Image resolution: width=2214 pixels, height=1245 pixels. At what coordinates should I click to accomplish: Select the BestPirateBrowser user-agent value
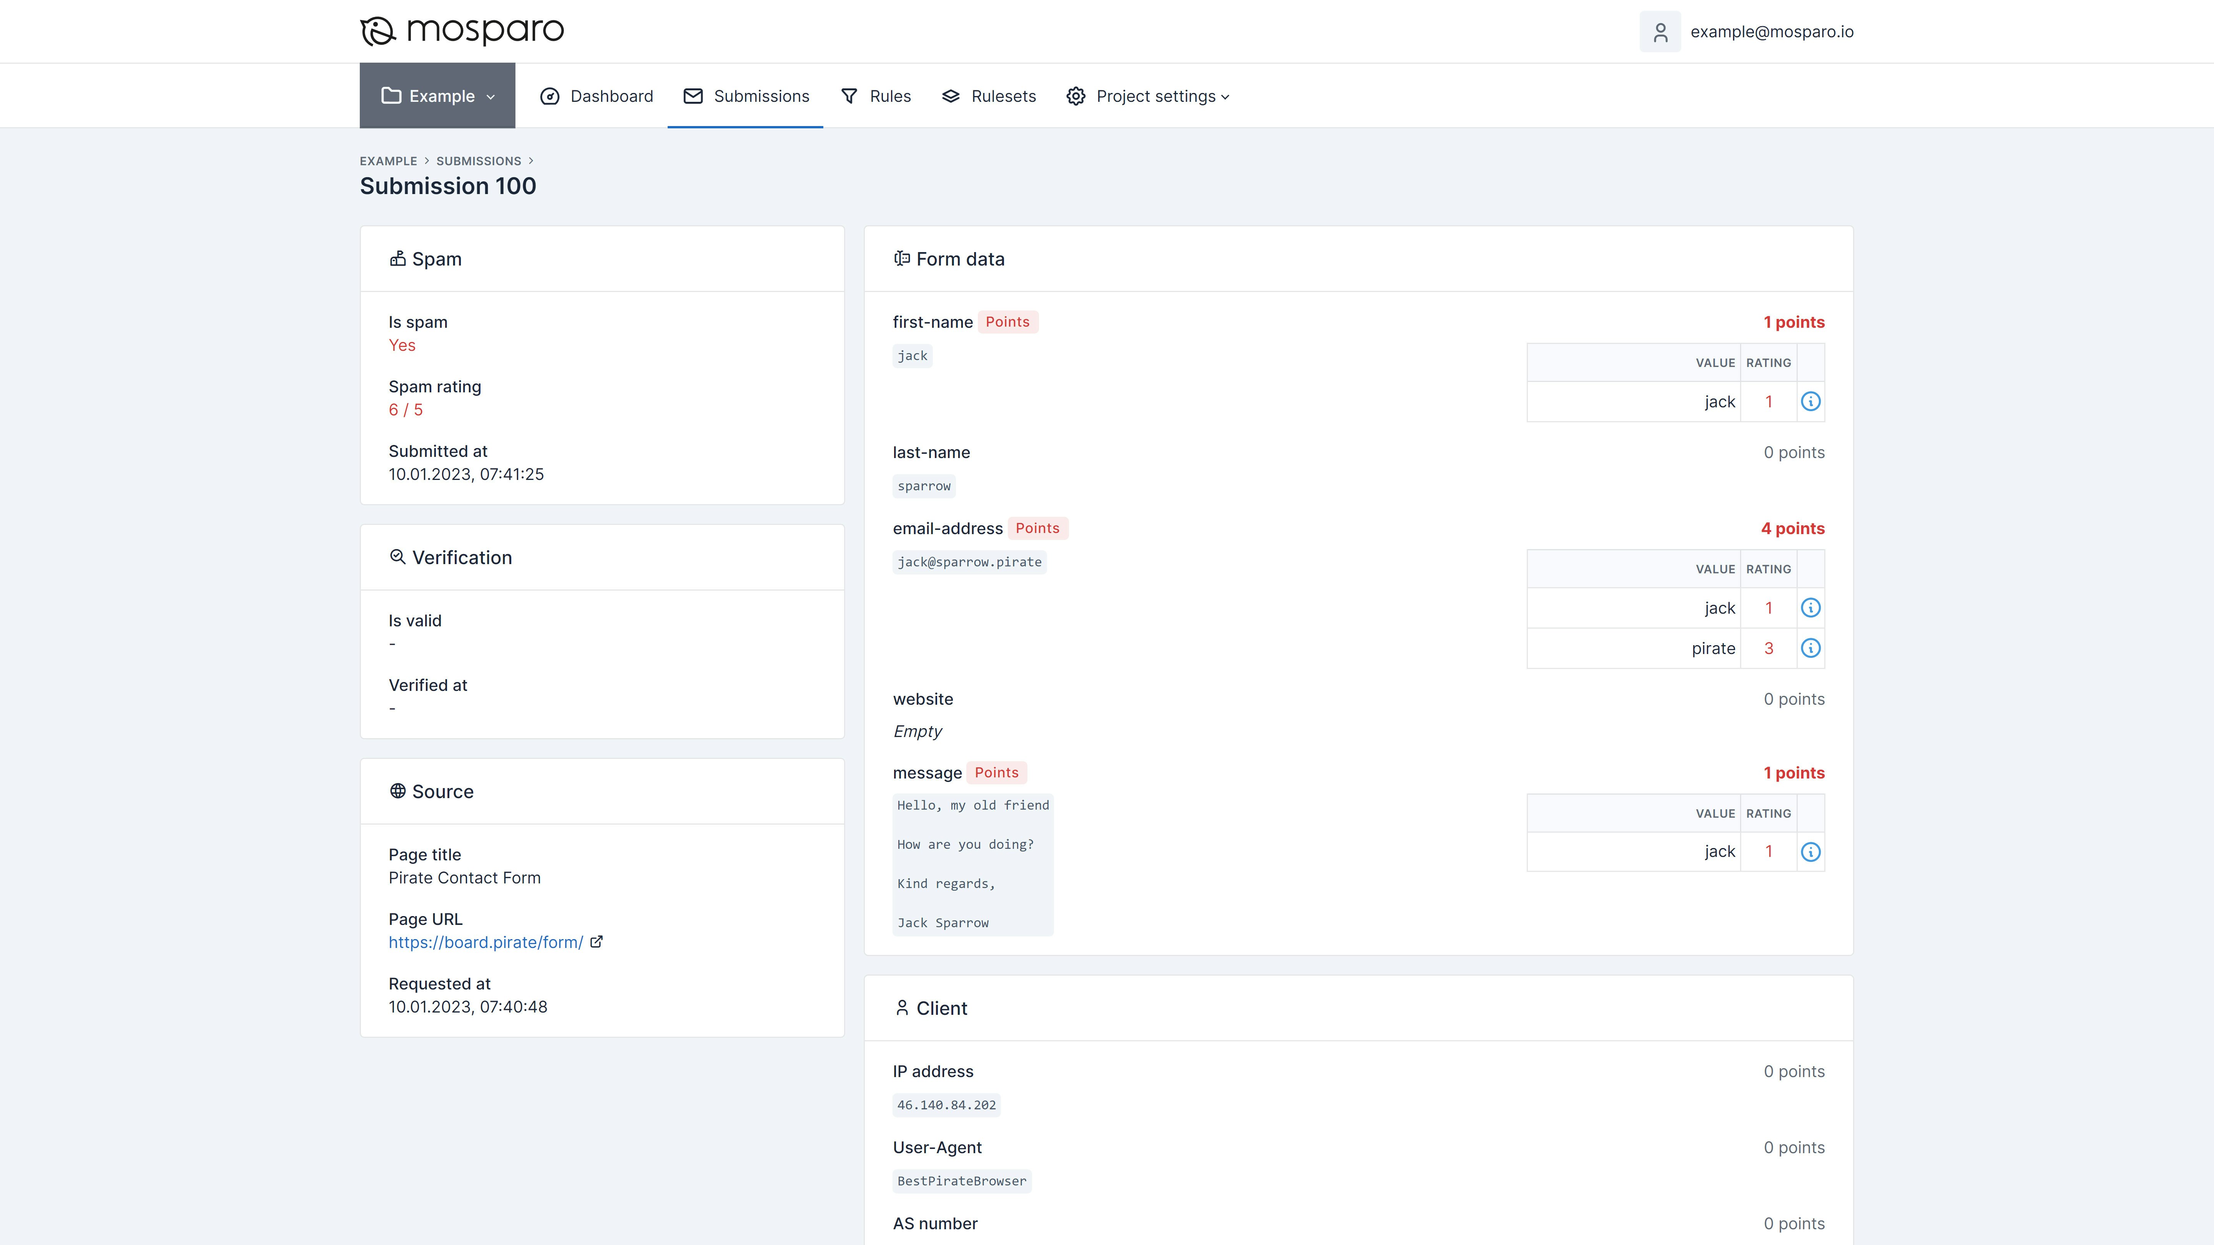click(x=962, y=1182)
